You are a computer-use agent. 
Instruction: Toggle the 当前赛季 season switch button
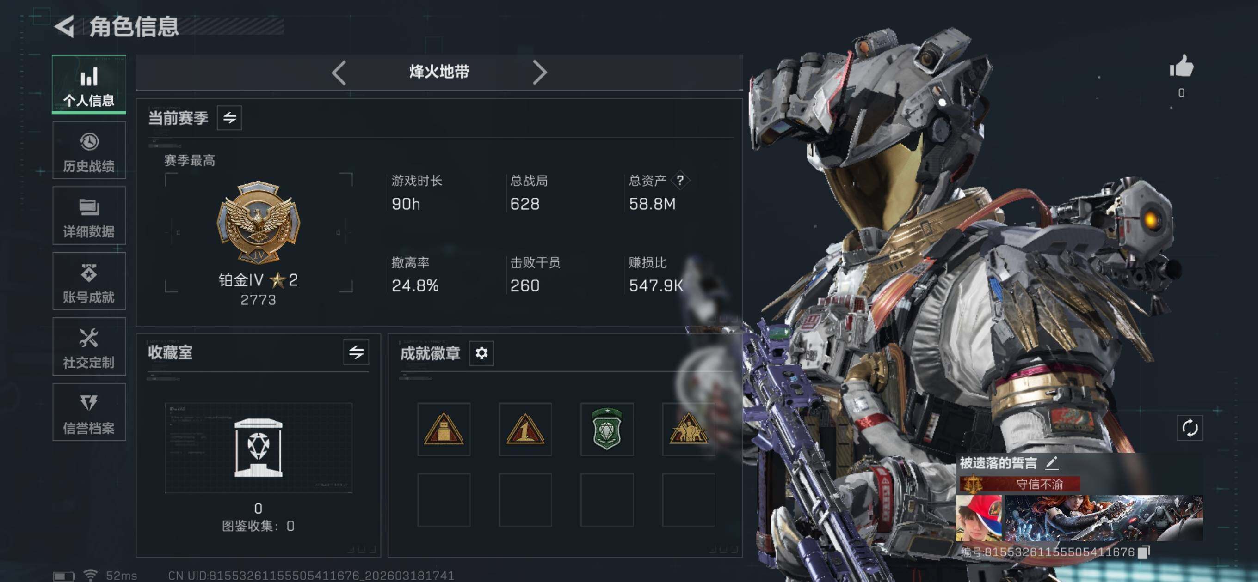pos(229,118)
